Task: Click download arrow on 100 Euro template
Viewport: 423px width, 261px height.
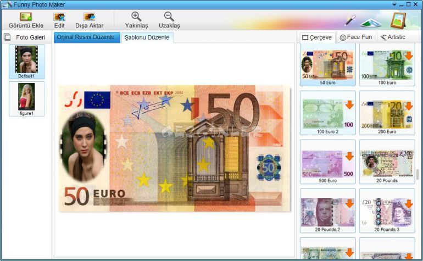Action: coord(409,56)
